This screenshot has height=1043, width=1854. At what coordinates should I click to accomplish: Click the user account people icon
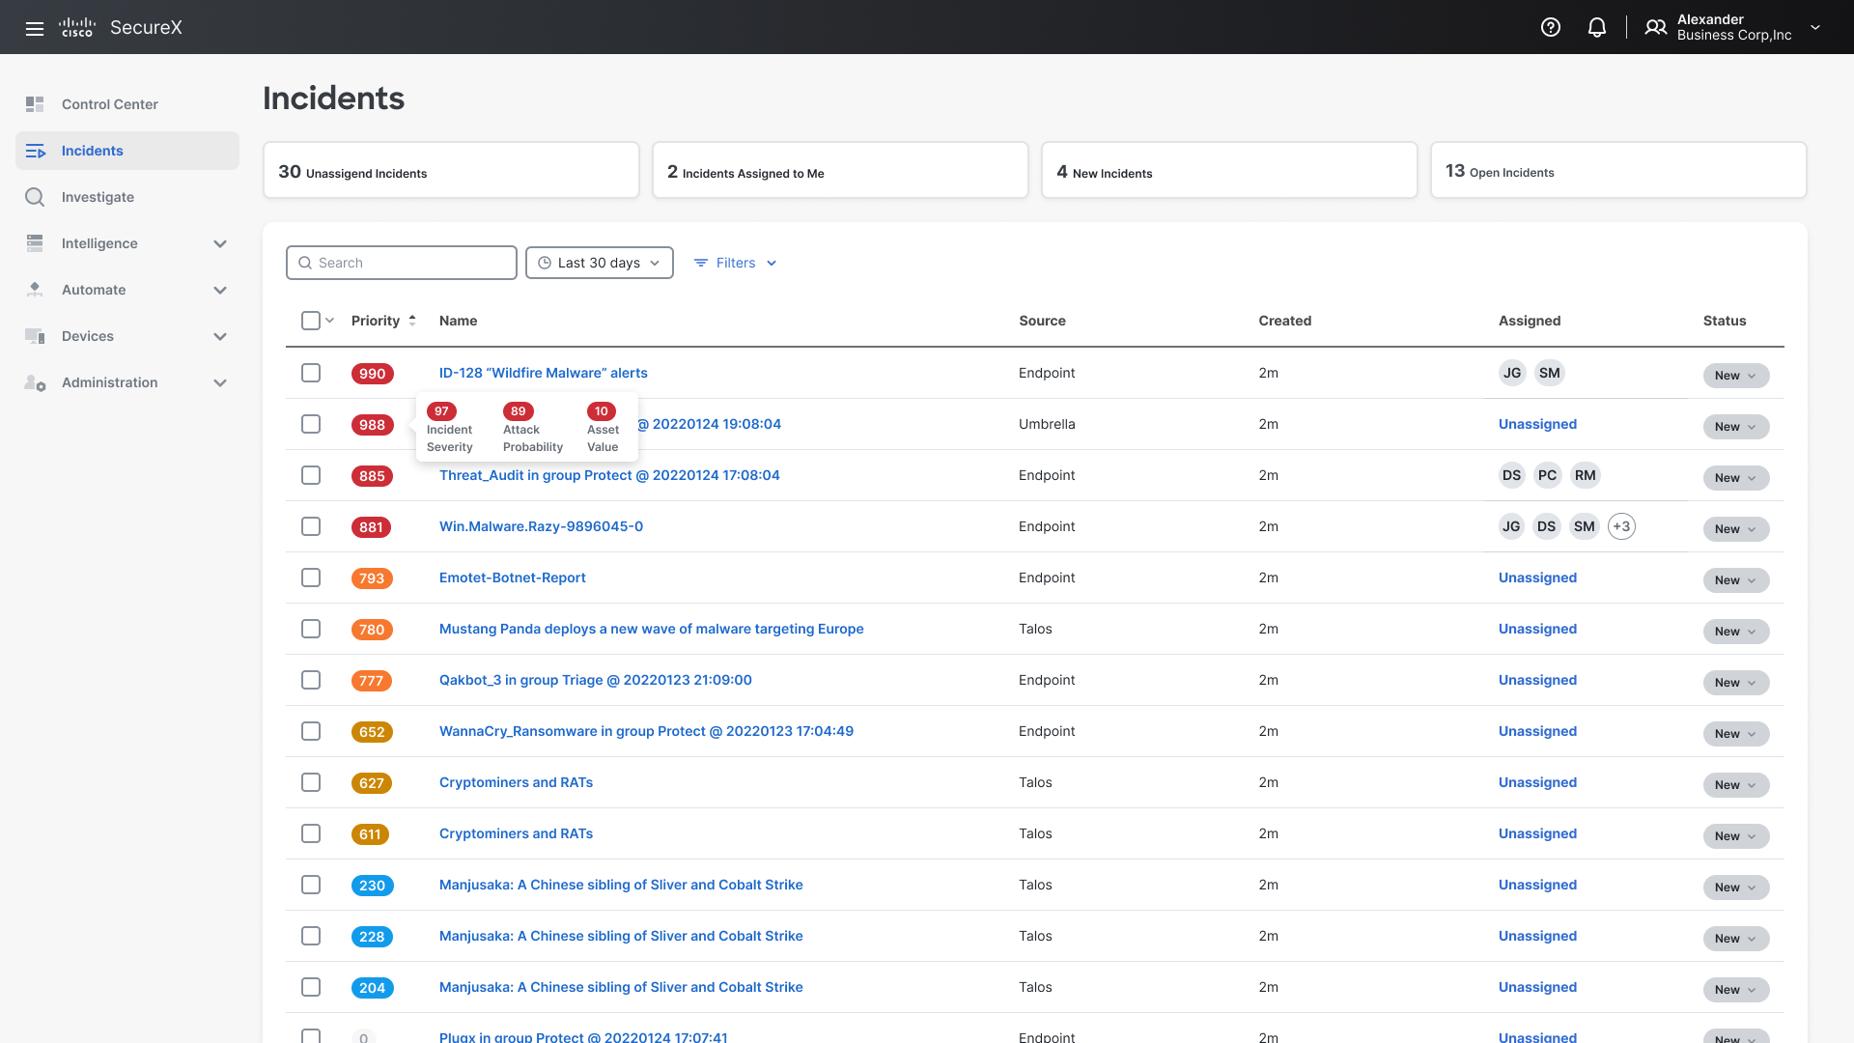(1656, 27)
